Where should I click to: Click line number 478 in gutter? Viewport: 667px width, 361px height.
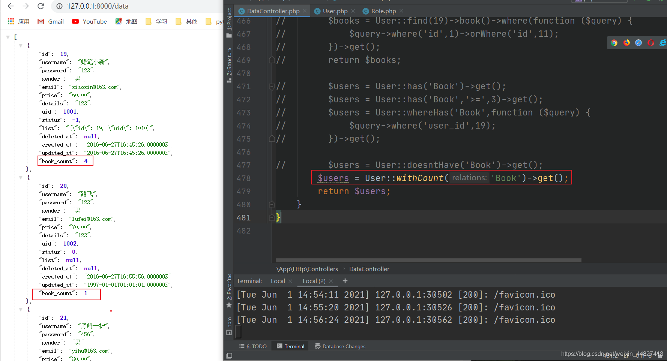coord(243,178)
